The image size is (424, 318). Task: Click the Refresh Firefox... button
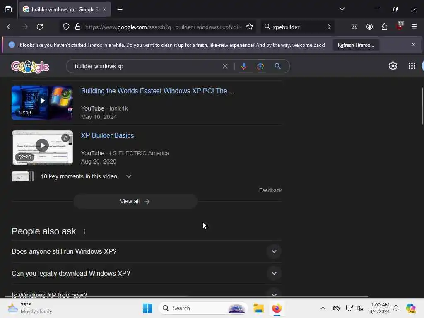pyautogui.click(x=356, y=45)
